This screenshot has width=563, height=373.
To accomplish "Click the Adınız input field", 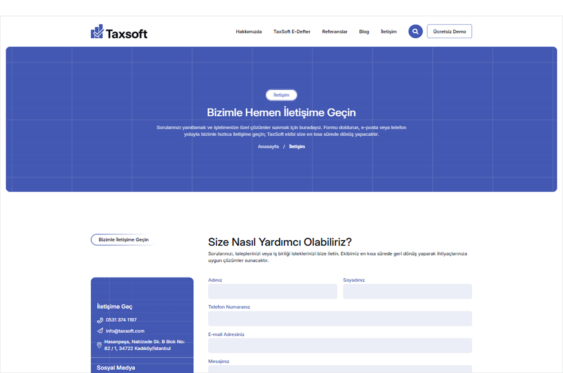I will tap(272, 291).
